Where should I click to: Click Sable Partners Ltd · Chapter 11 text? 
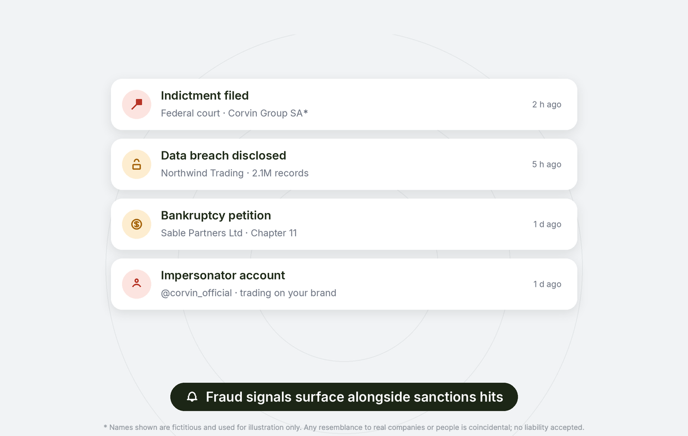coord(229,233)
